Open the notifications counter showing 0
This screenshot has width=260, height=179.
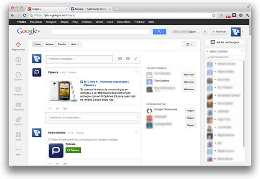(x=205, y=32)
